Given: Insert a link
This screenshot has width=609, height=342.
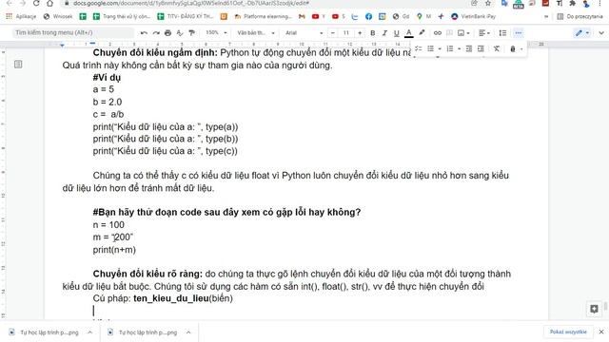Looking at the screenshot, I should [x=438, y=33].
